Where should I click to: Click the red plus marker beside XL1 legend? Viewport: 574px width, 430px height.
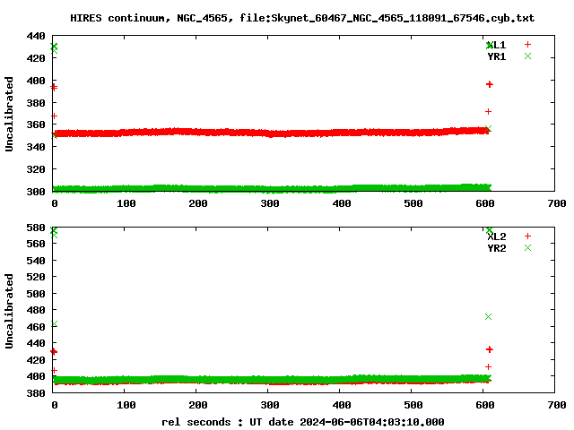(x=527, y=45)
